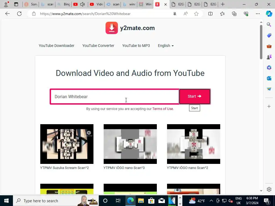
Task: Open Task View on taskbar
Action: click(118, 201)
